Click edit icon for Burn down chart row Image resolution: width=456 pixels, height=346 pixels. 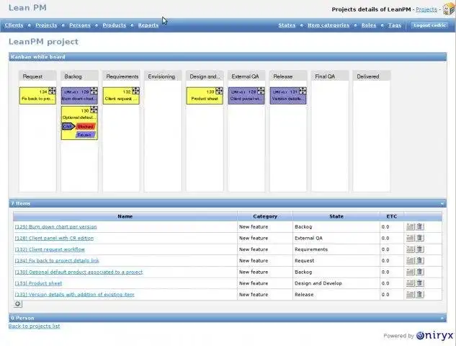coord(410,226)
